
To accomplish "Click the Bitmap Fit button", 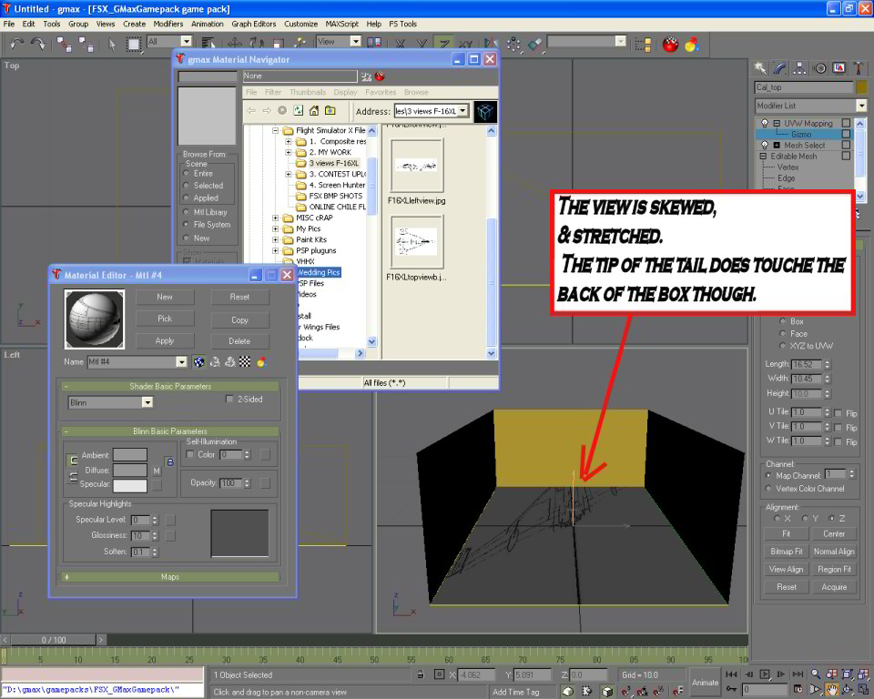I will coord(786,552).
